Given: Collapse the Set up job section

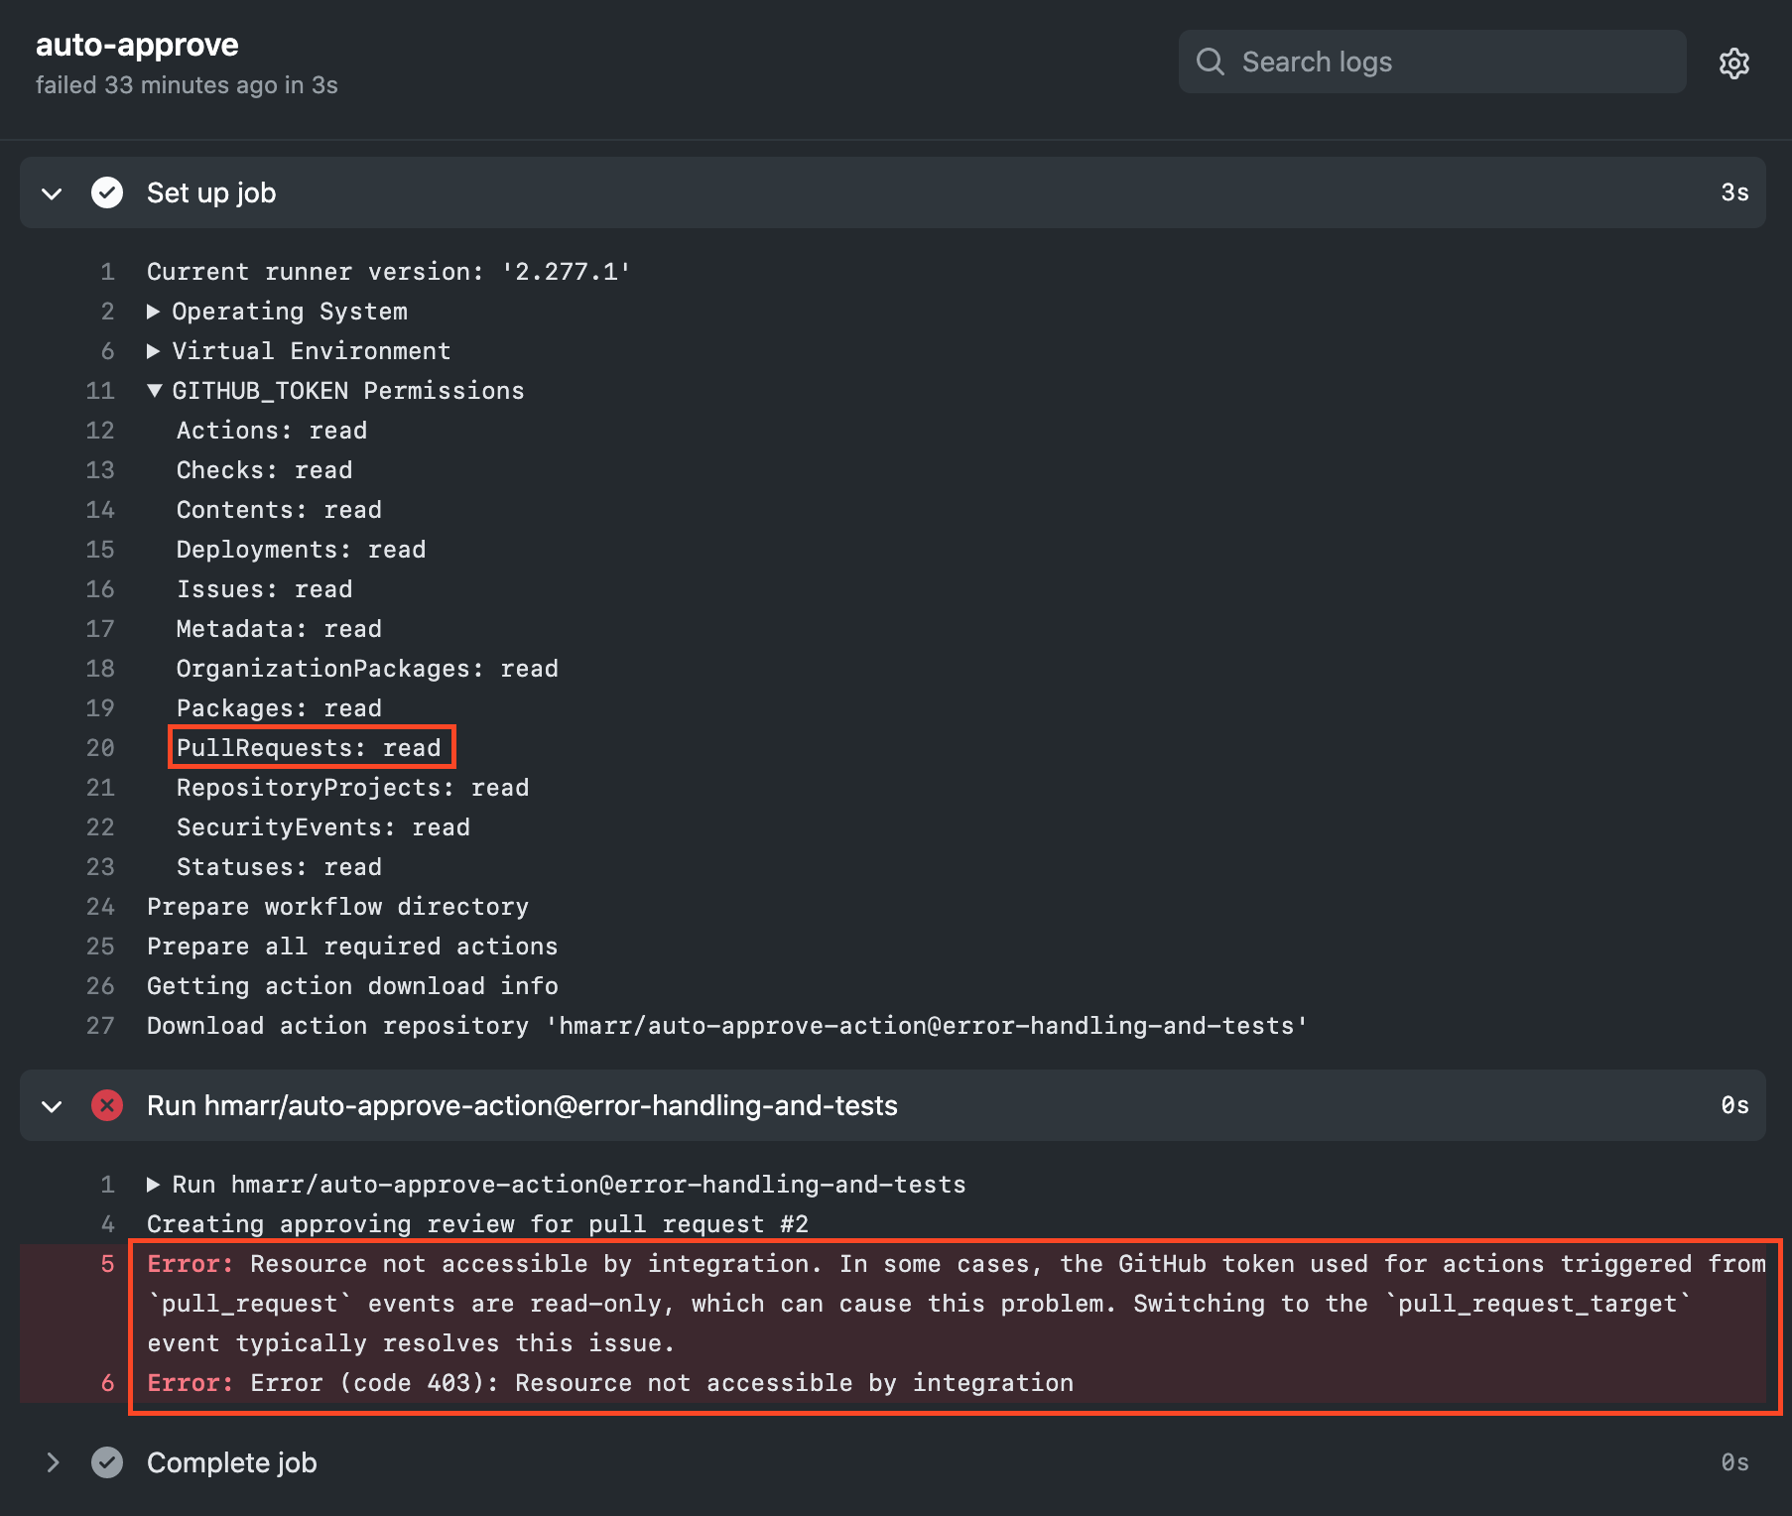Looking at the screenshot, I should coord(52,192).
